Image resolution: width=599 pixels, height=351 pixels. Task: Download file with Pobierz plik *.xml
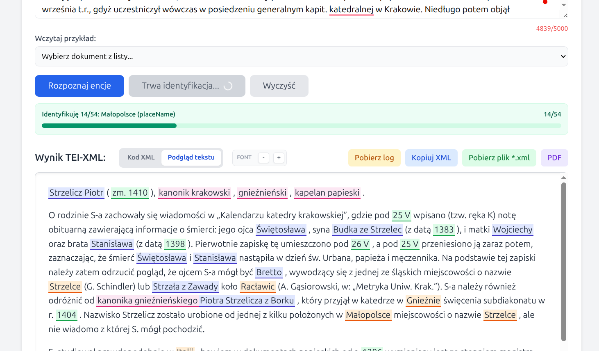(499, 158)
